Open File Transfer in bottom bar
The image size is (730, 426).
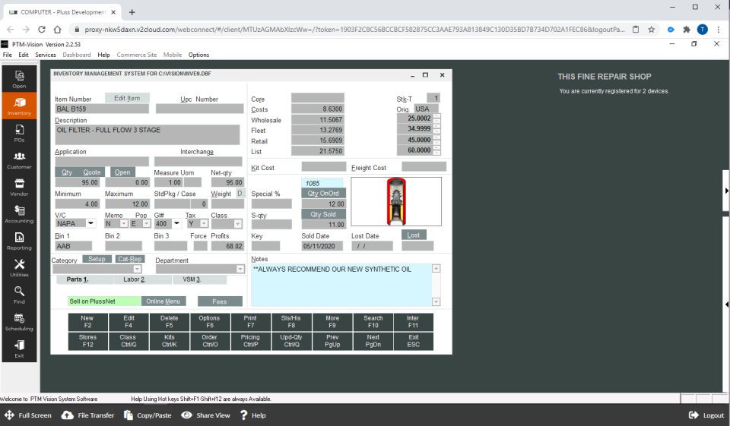click(88, 415)
